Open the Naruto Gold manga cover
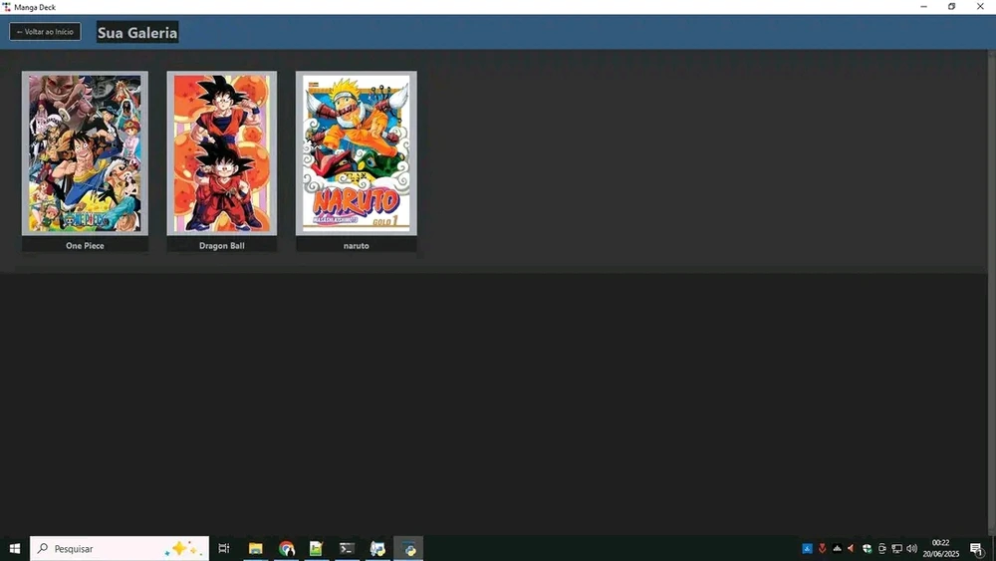 pos(356,153)
